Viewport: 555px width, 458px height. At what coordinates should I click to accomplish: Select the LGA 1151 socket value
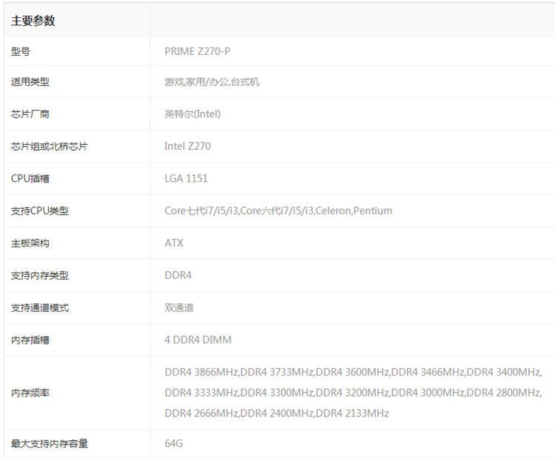186,178
